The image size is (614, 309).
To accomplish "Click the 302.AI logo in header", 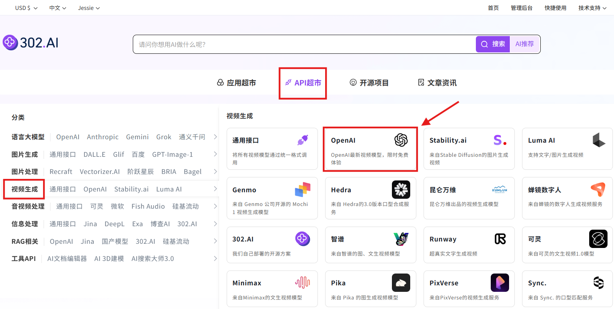I will point(31,43).
